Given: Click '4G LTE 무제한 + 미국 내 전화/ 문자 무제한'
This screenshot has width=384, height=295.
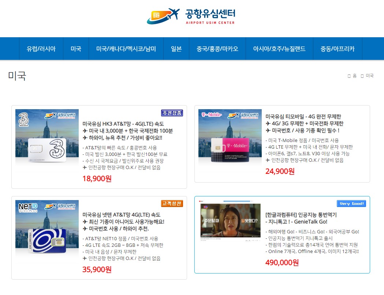Looking at the screenshot, I should 310,147.
